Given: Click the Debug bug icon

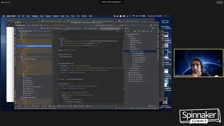Looking at the screenshot, I should (x=120, y=25).
